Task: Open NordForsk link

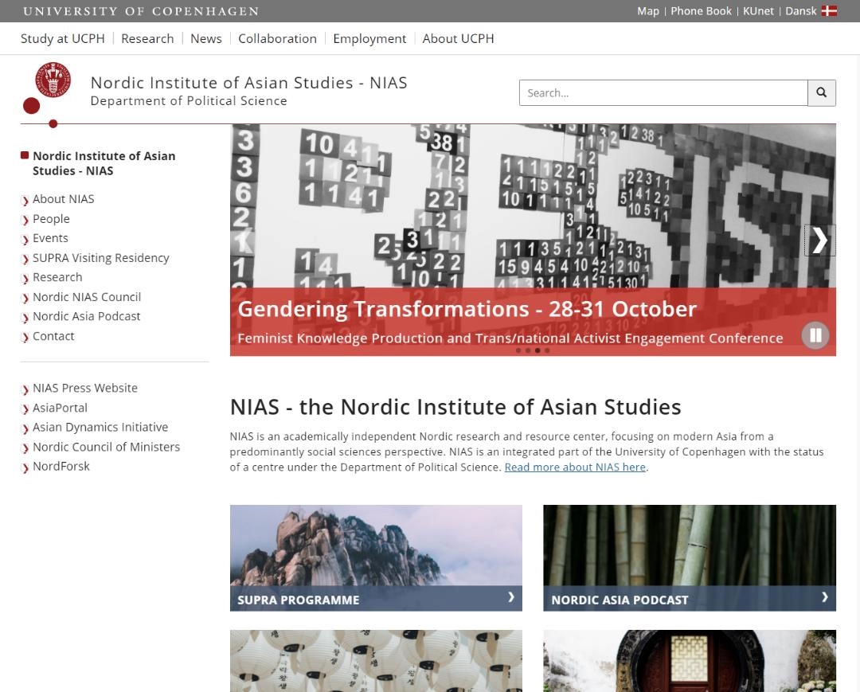Action: (x=61, y=466)
